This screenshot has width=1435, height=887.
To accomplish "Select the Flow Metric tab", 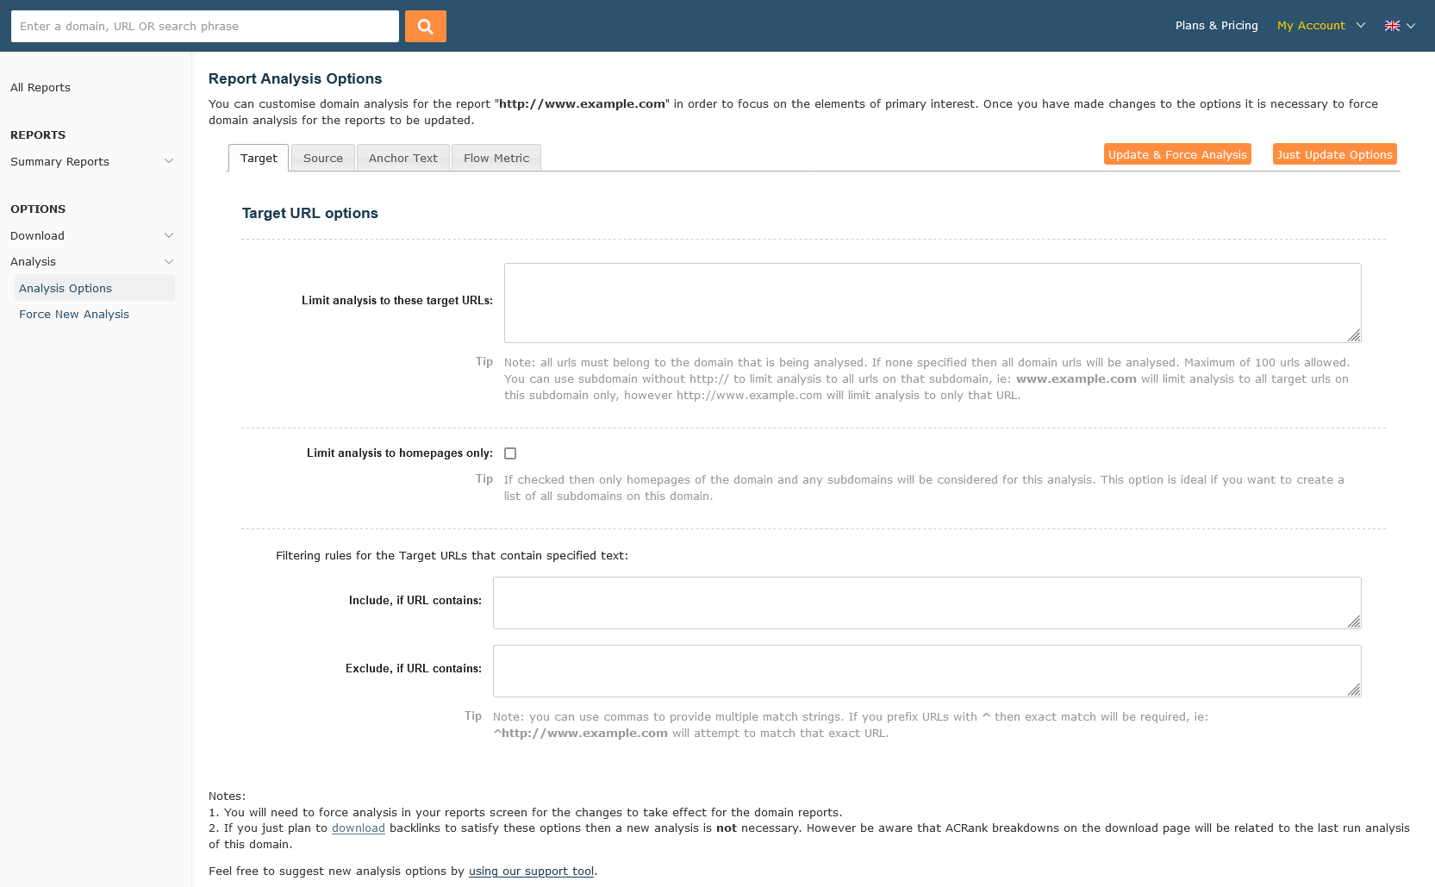I will 496,159.
